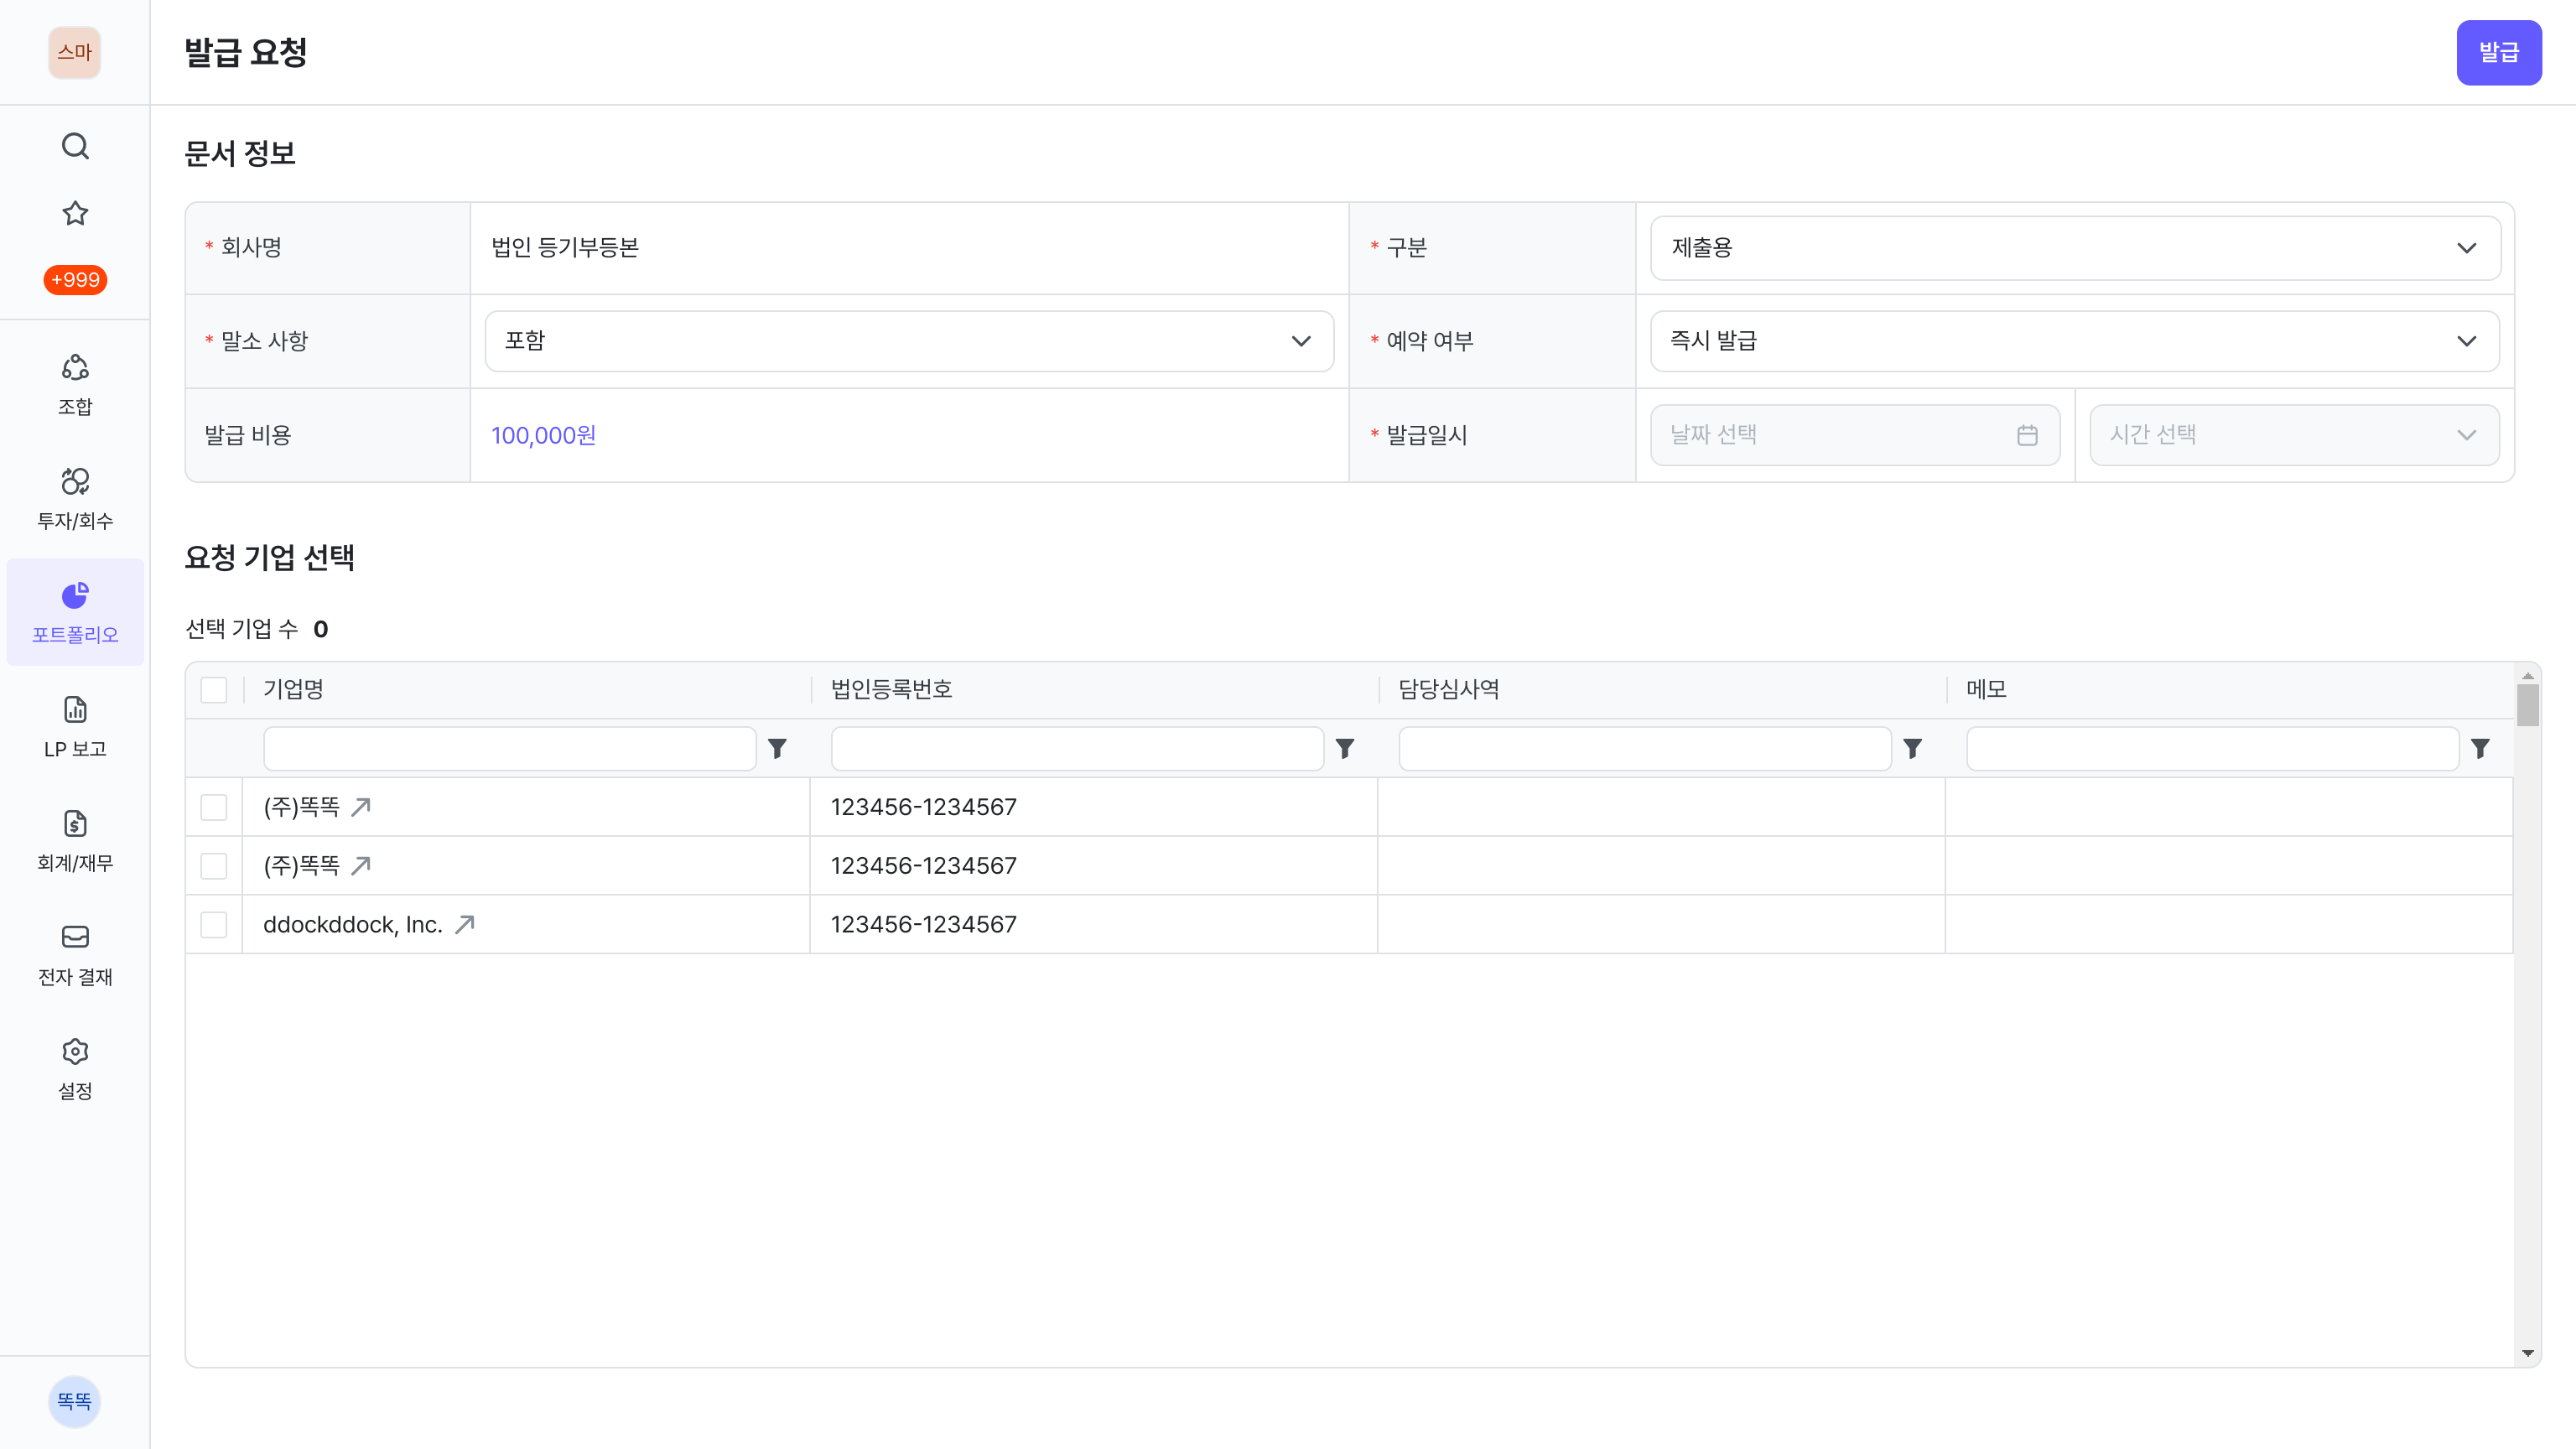Open the 투자/회수 sidebar section
Viewport: 2576px width, 1449px height.
coord(75,498)
